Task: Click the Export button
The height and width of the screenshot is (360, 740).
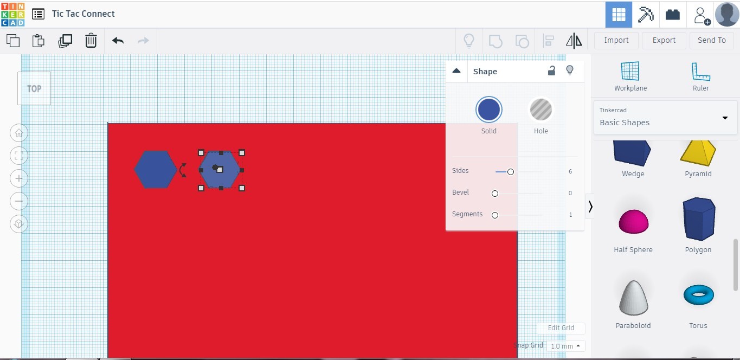Action: (x=664, y=40)
